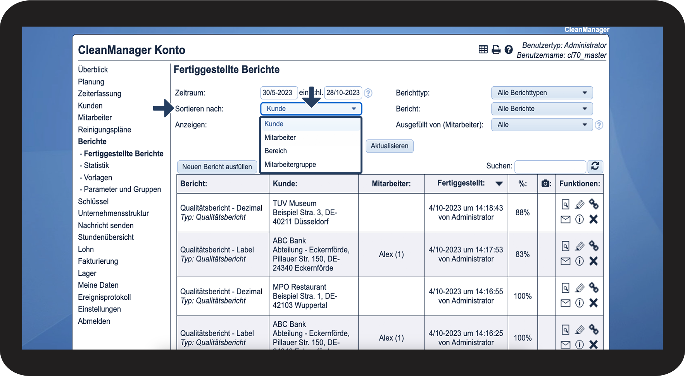
Task: Click the help icon next to Zeitraum dates
Action: 368,93
